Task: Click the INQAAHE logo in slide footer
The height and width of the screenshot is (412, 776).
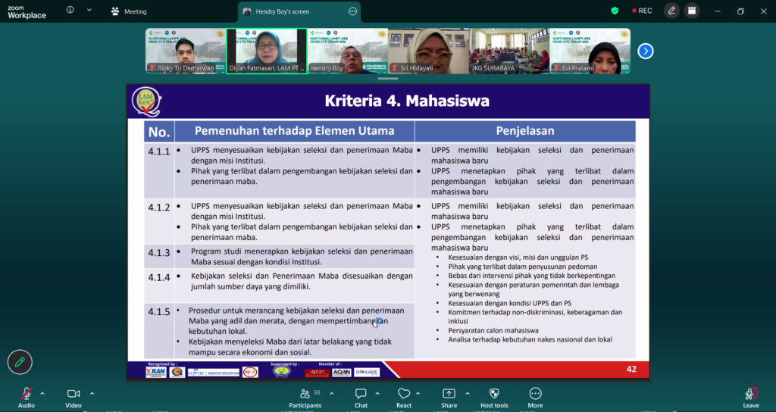Action: 368,372
